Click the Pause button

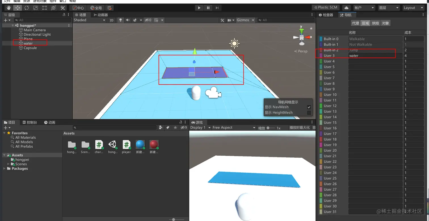208,8
